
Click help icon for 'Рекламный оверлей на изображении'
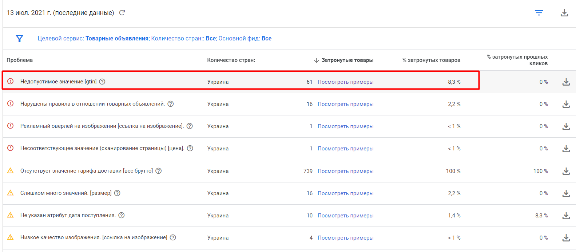point(190,126)
